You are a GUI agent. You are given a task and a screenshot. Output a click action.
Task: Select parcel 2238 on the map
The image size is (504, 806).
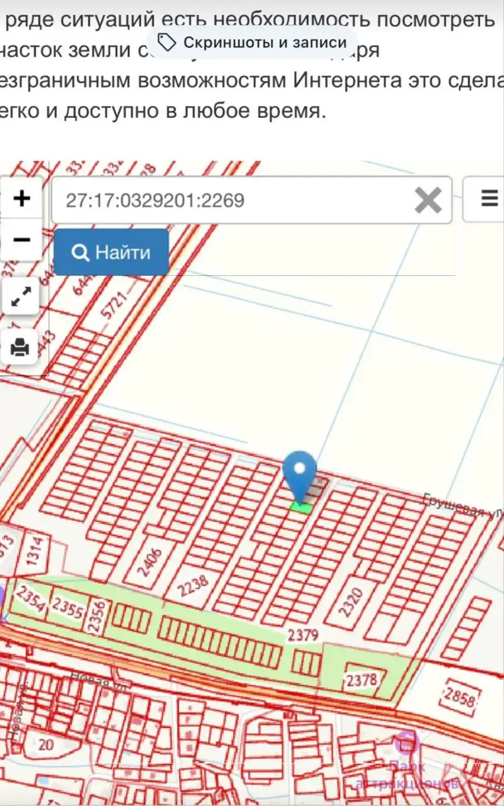tap(193, 584)
